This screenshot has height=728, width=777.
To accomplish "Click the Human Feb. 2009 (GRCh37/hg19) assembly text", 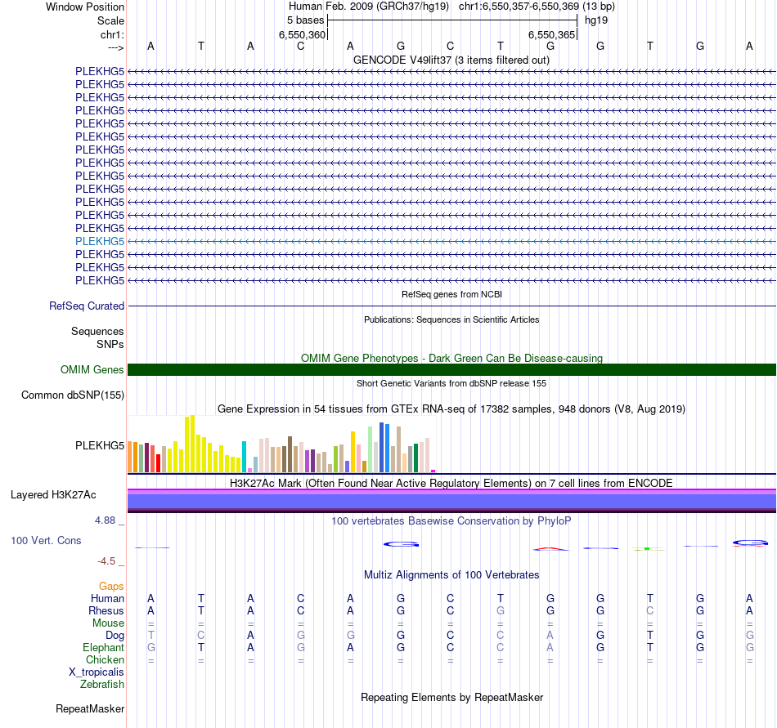I will tap(369, 7).
